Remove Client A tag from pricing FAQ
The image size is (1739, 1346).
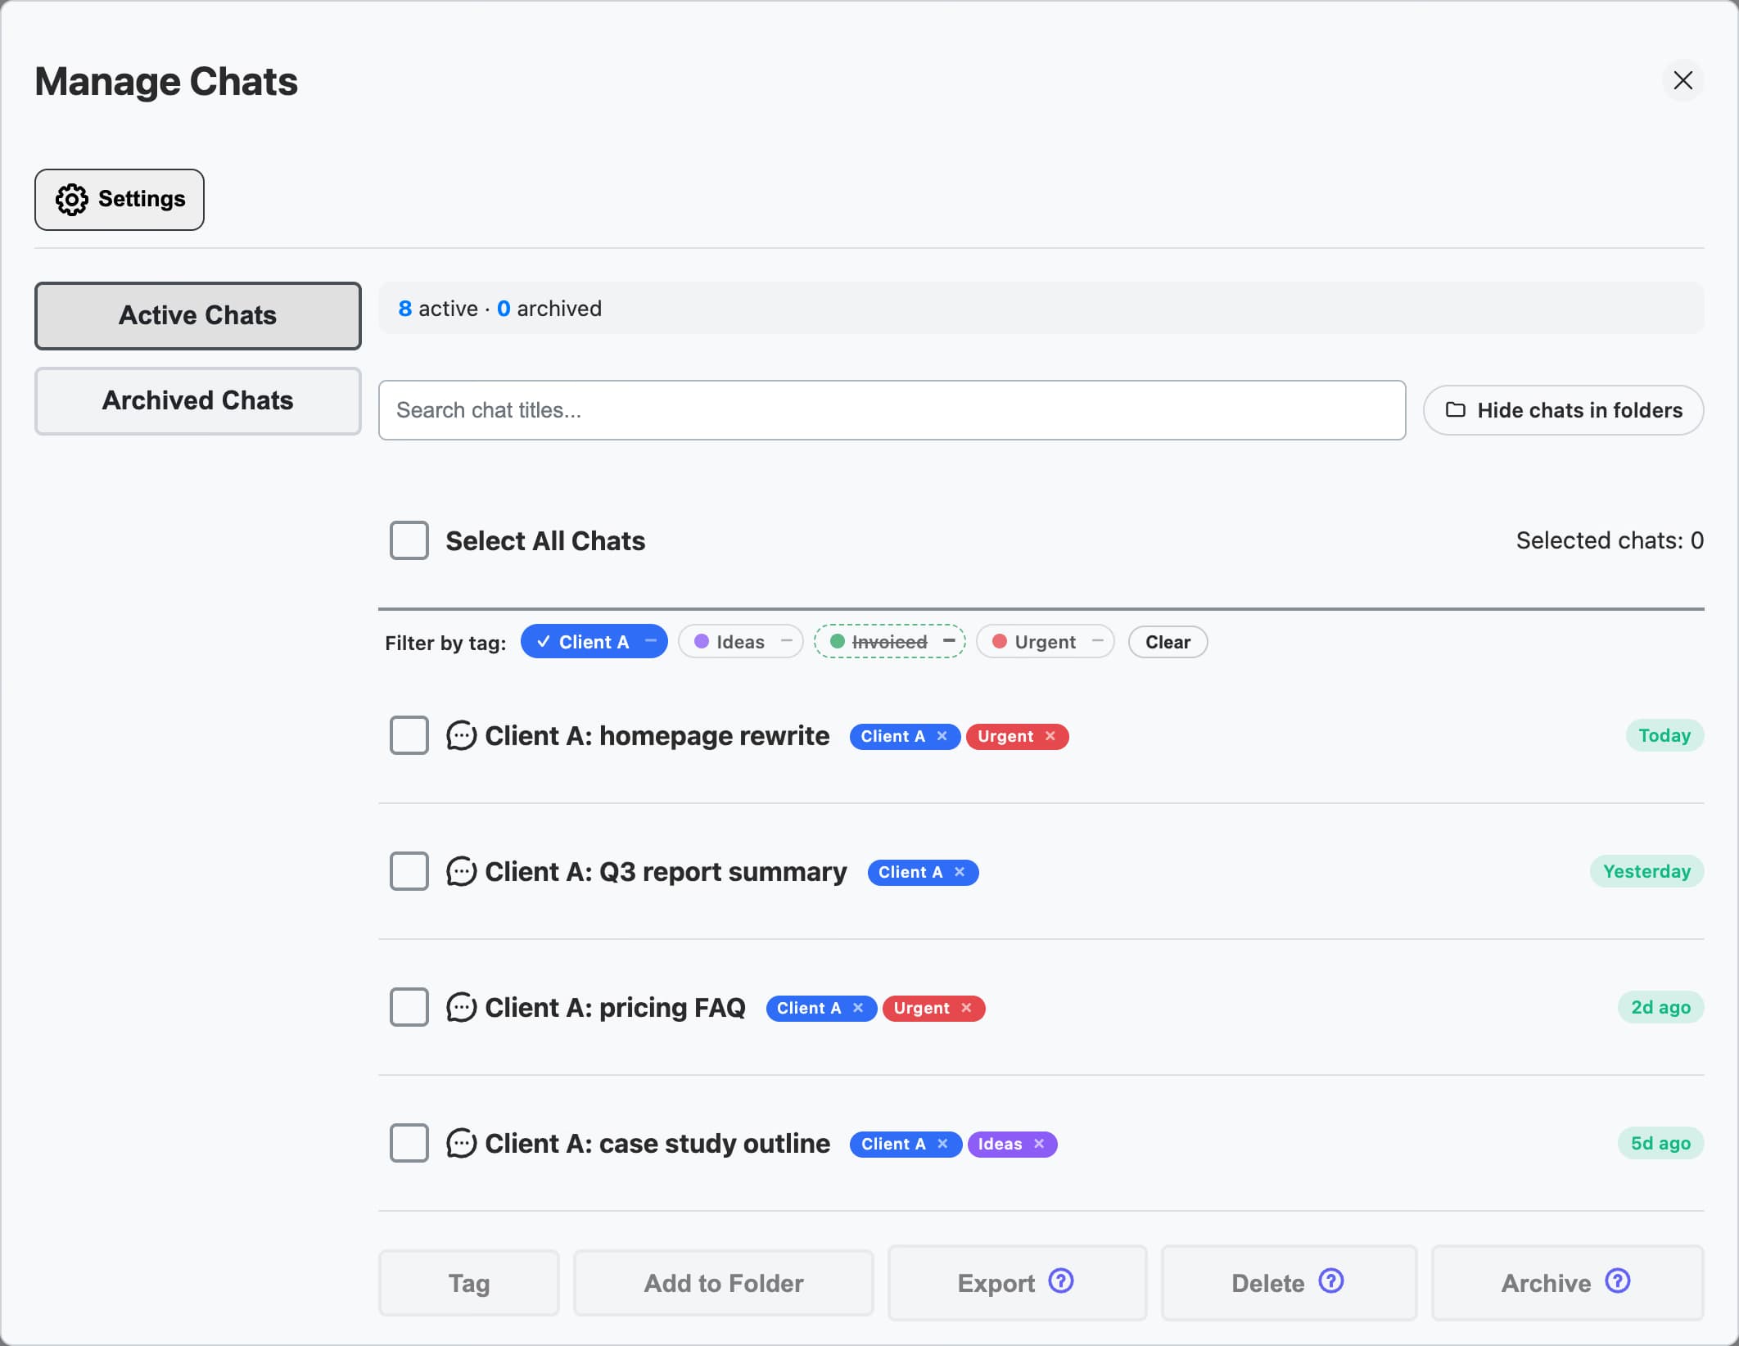click(x=858, y=1008)
